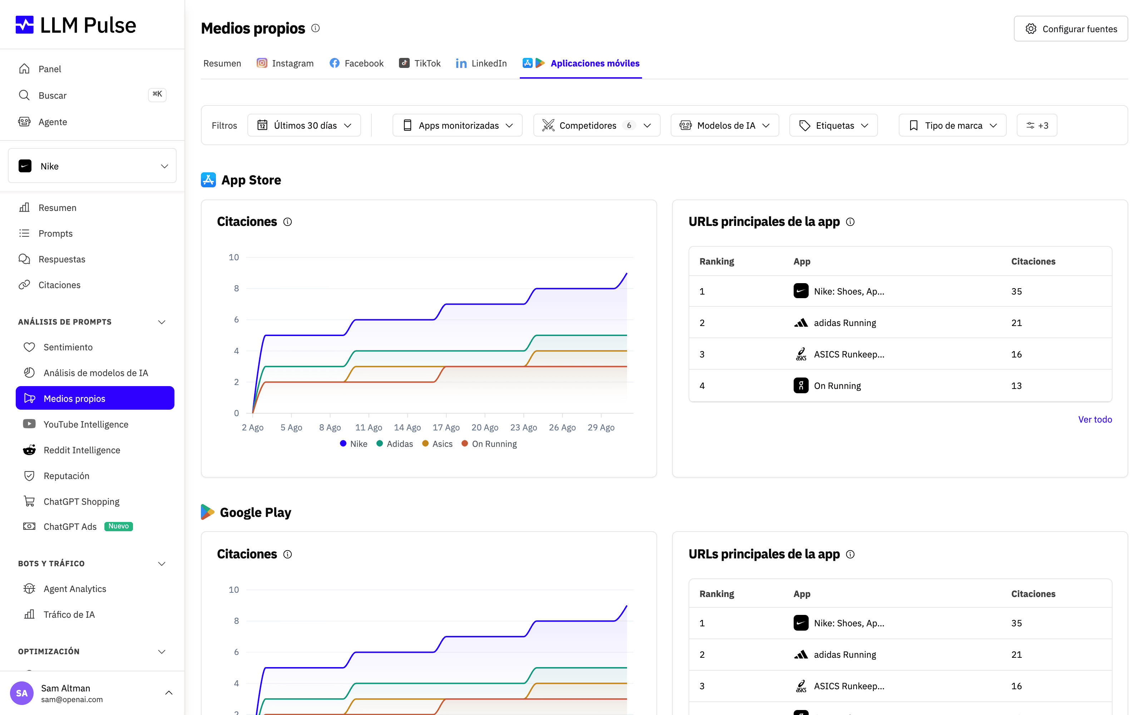Click the +3 more filters button
Viewport: 1144px width, 715px height.
[1037, 125]
